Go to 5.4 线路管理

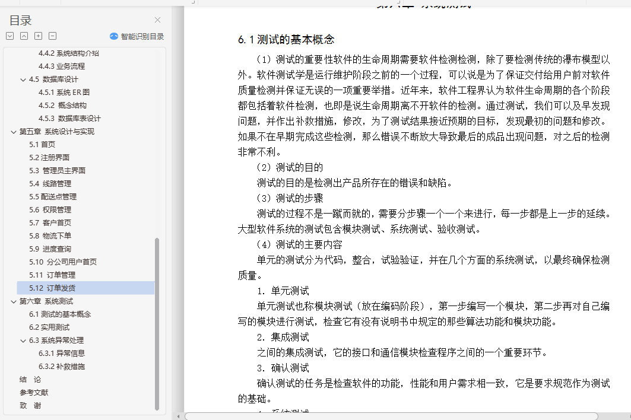(50, 183)
